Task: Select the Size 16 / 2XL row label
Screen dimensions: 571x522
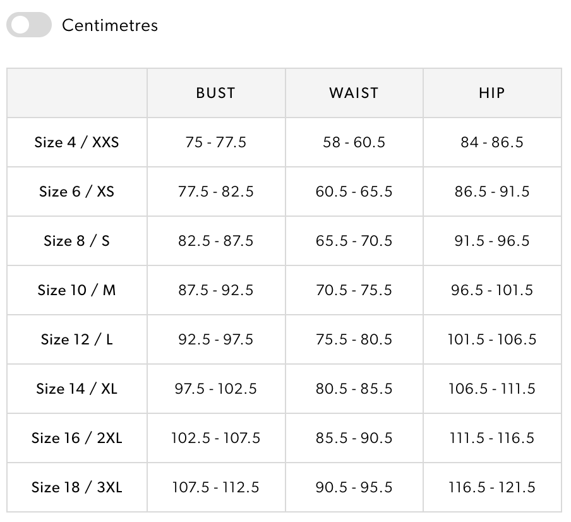Action: [x=76, y=438]
